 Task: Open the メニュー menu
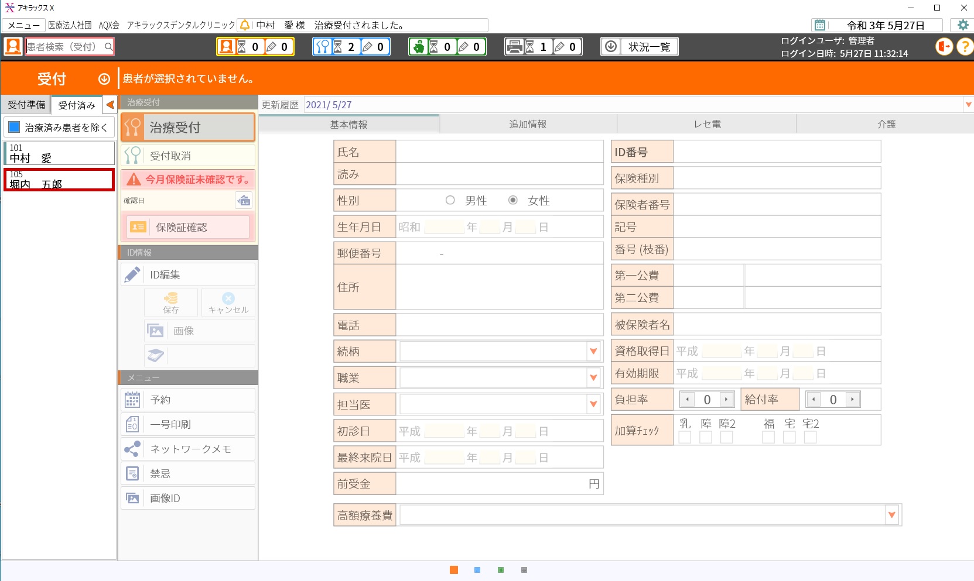tap(23, 25)
